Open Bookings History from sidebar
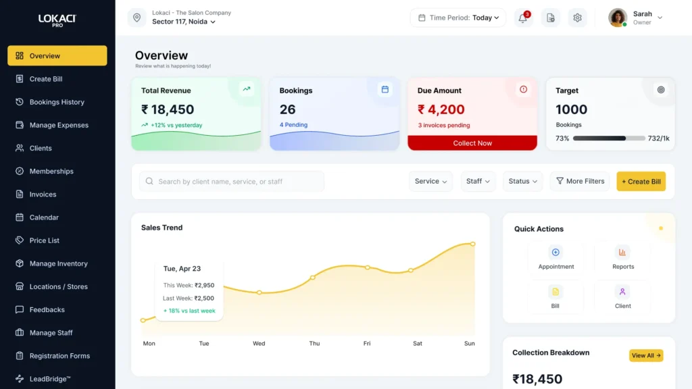The image size is (692, 389). [57, 102]
